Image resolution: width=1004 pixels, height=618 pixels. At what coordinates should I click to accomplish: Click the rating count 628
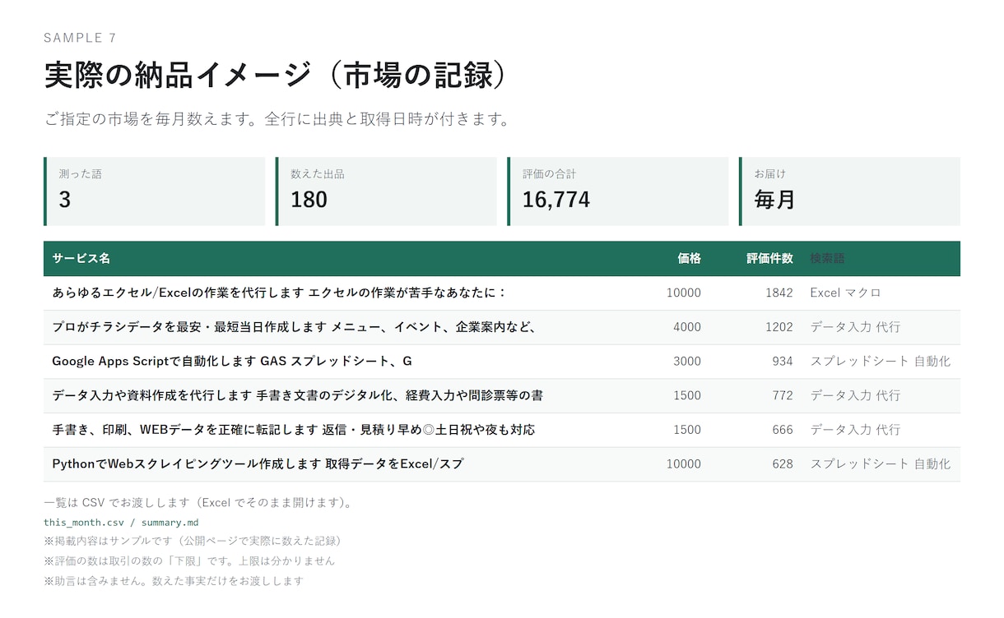tap(783, 464)
